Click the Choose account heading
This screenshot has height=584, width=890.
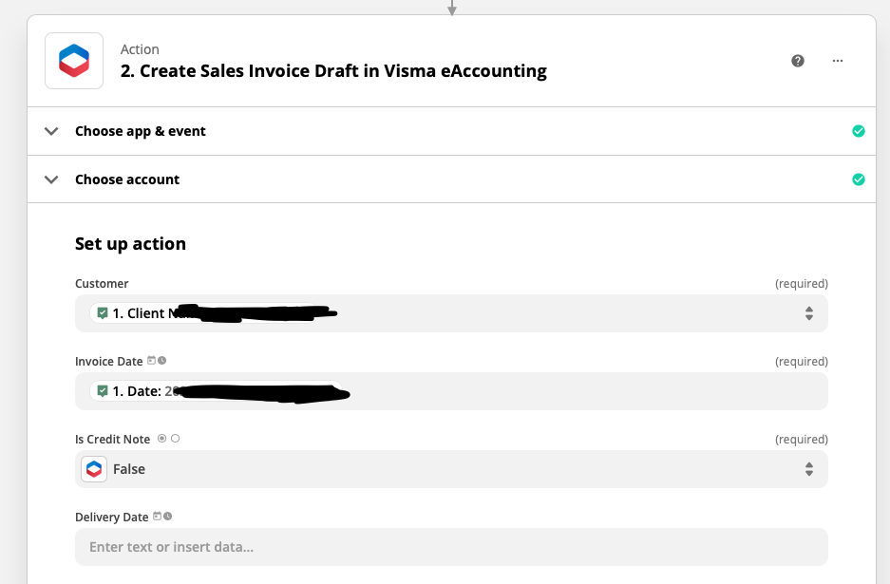pyautogui.click(x=127, y=179)
